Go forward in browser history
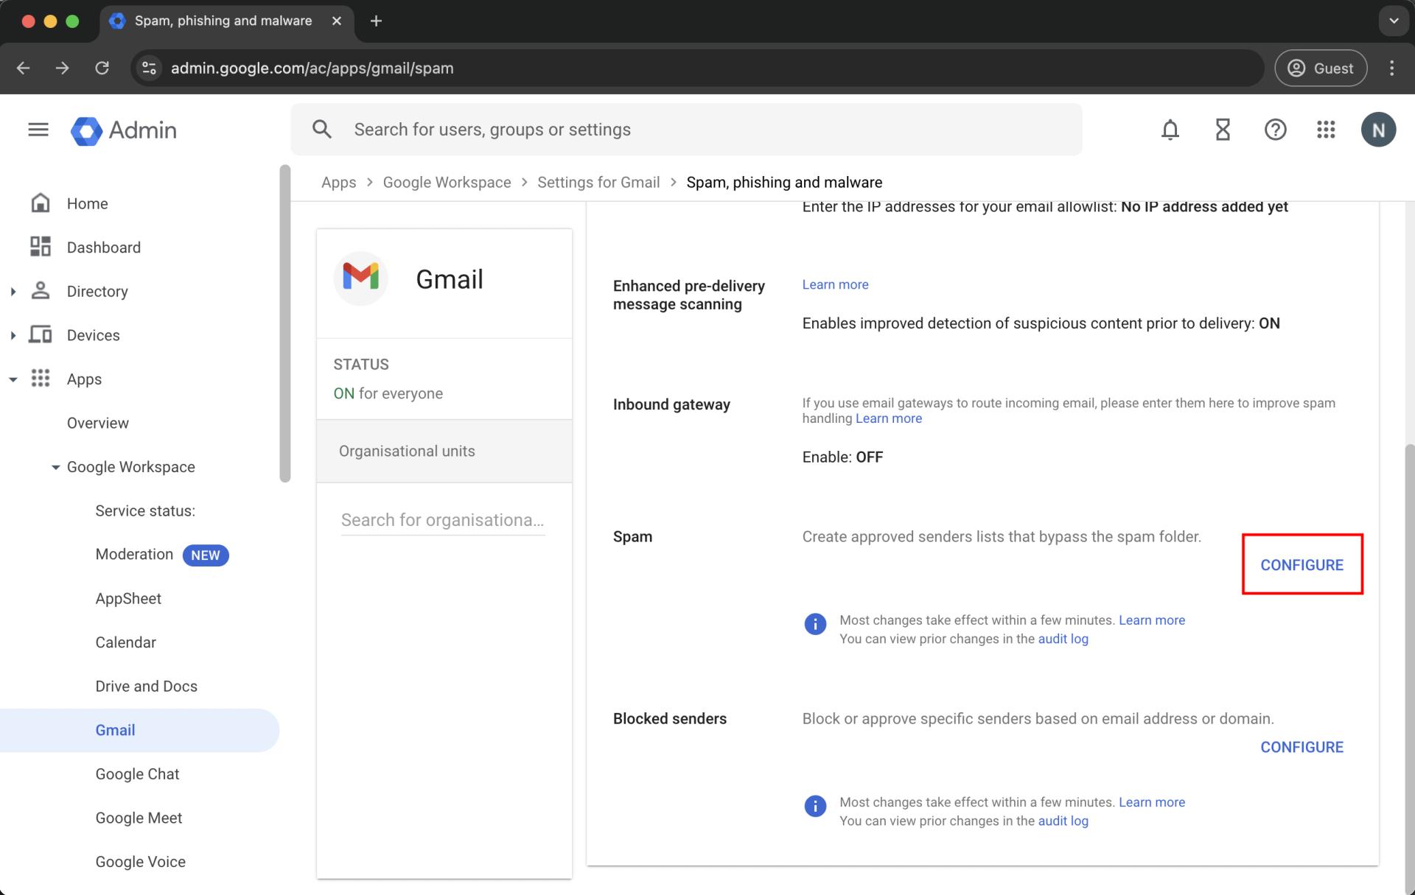The image size is (1415, 895). [63, 68]
